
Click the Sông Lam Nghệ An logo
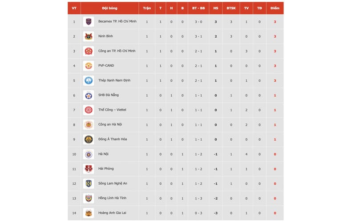(89, 183)
